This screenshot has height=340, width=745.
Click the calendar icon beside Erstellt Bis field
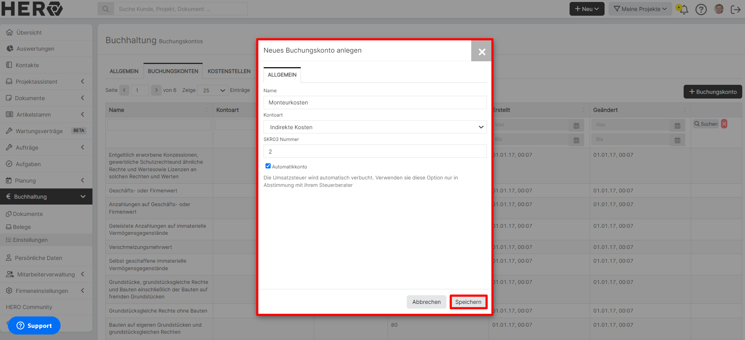pyautogui.click(x=576, y=140)
